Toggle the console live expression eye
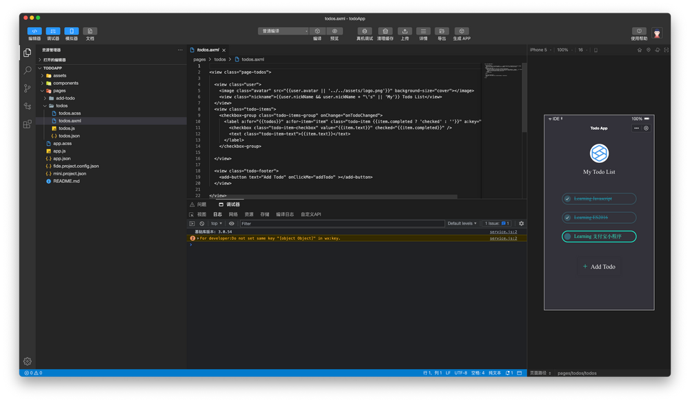 (231, 224)
